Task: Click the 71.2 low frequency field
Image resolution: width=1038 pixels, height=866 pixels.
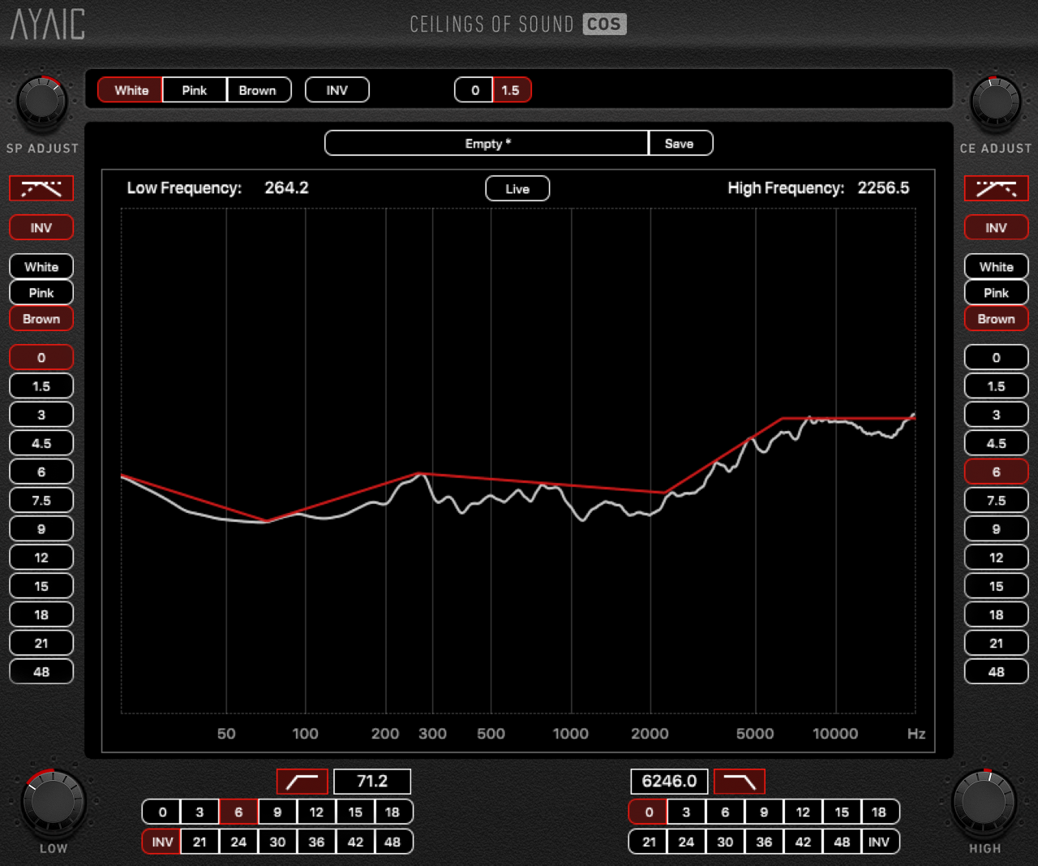Action: click(x=372, y=782)
